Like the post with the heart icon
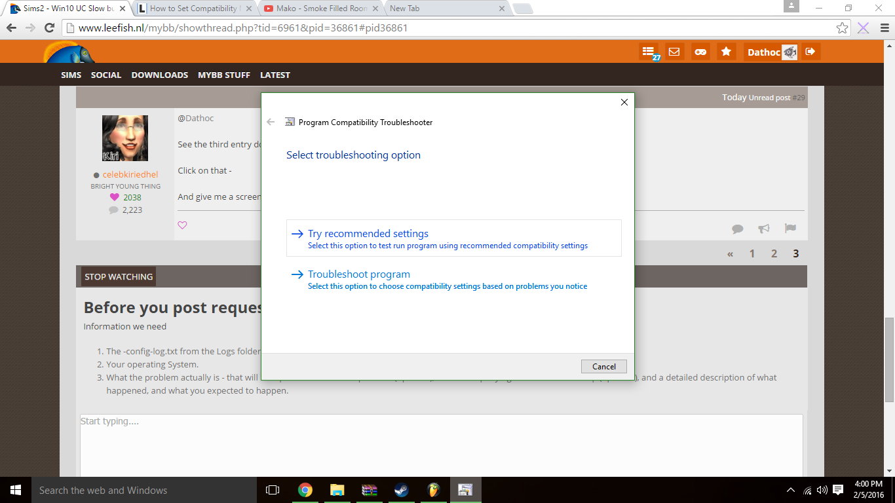The width and height of the screenshot is (895, 503). [x=182, y=225]
